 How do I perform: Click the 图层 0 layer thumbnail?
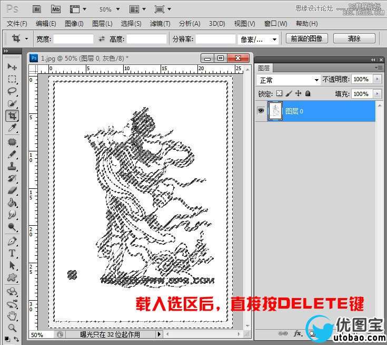[275, 111]
